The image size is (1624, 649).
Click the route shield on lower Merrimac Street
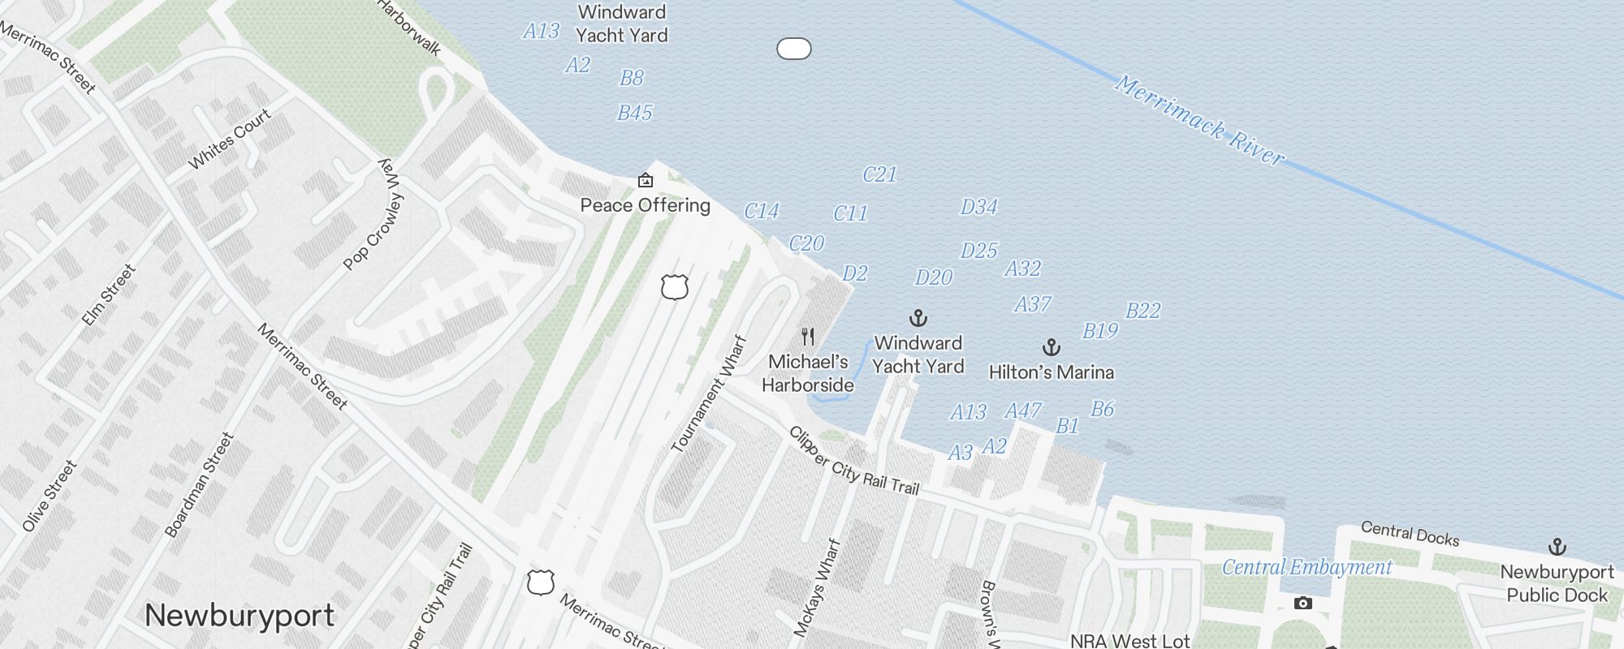[541, 582]
